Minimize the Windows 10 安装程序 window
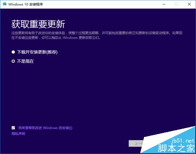Screen dimensions: 196x154 coord(164,4)
